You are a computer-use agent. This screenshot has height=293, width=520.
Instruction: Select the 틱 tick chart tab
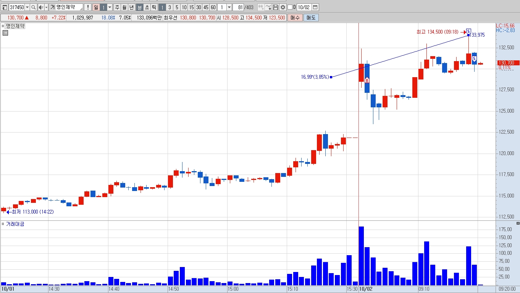(154, 7)
